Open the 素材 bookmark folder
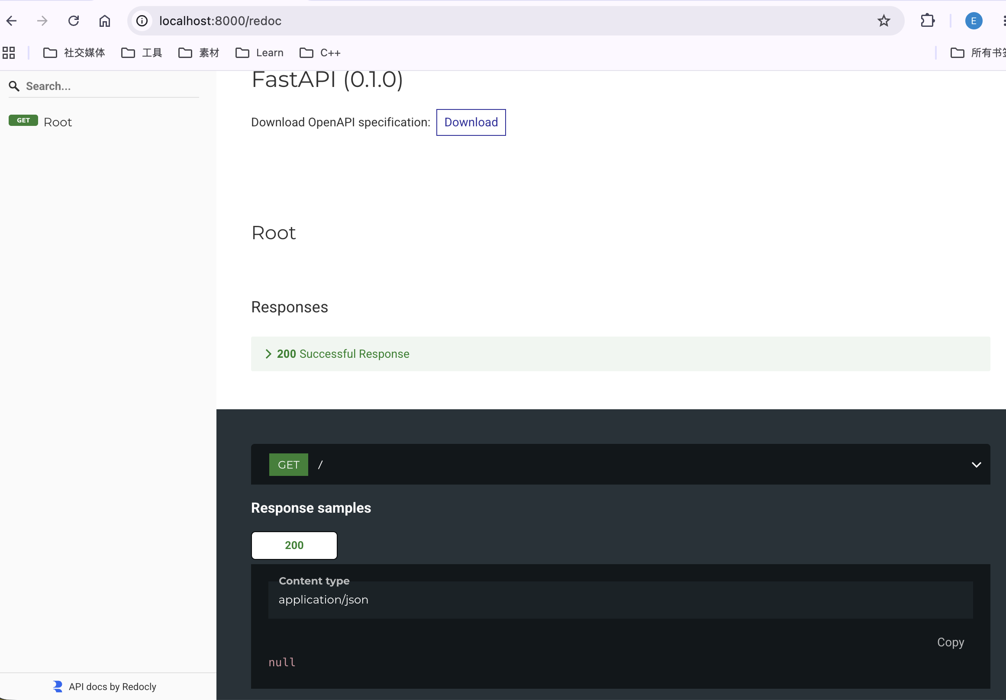Image resolution: width=1006 pixels, height=700 pixels. (199, 52)
